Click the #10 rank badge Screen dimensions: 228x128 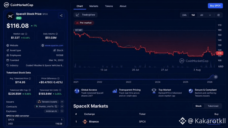tap(19, 18)
